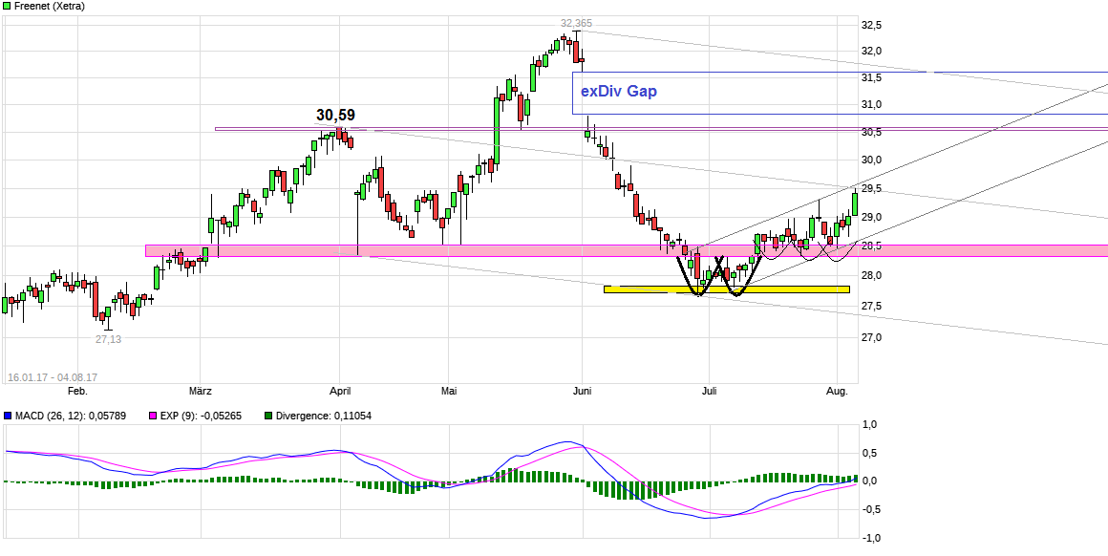Click the '32,5' price axis value
Image resolution: width=1108 pixels, height=556 pixels.
[x=871, y=26]
